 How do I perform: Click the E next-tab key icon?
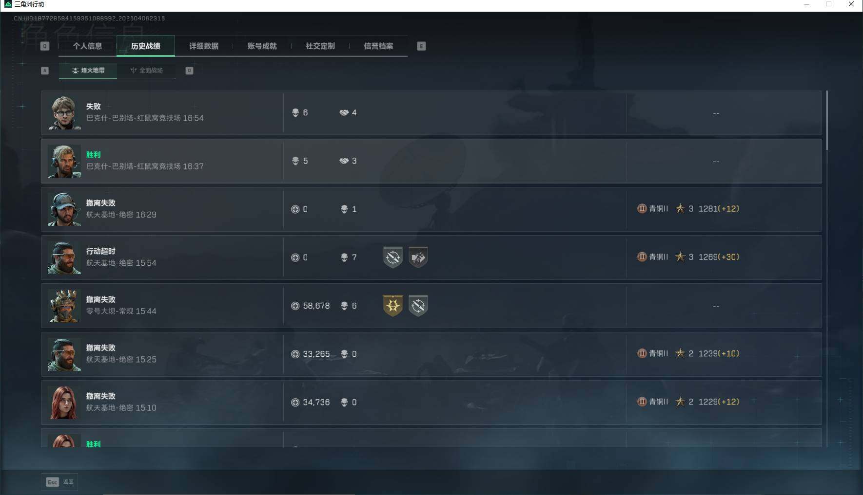[421, 46]
